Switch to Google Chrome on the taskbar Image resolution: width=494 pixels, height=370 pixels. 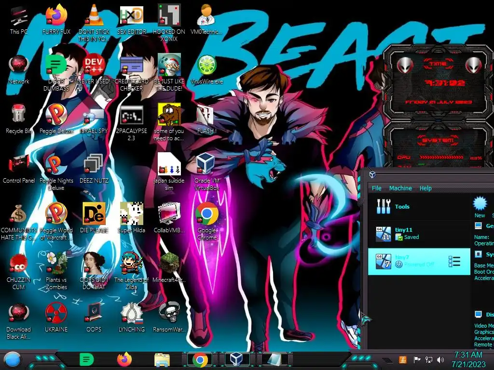pos(200,360)
